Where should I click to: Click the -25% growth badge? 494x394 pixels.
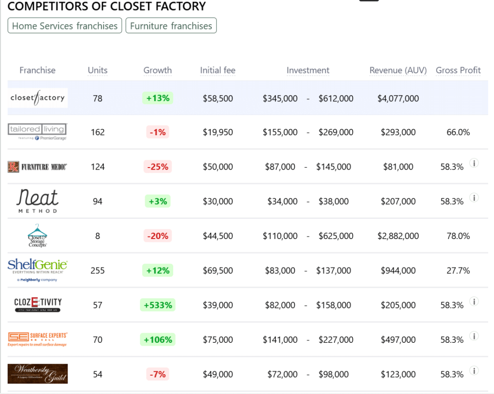(158, 167)
